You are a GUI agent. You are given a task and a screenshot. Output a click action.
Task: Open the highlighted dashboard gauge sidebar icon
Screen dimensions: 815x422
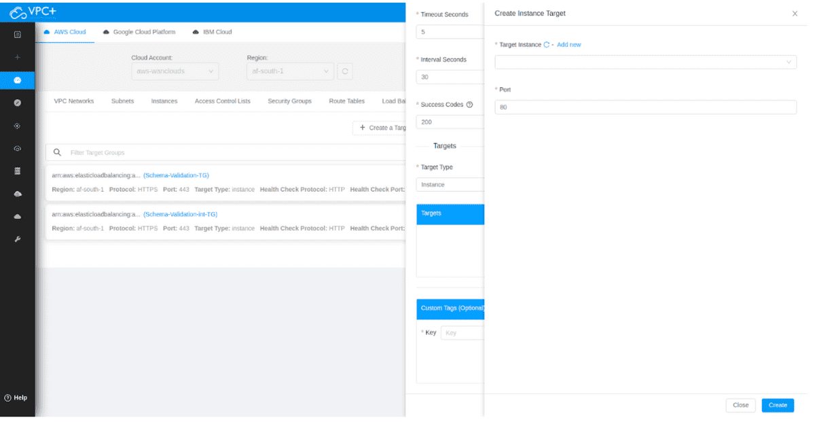18,80
